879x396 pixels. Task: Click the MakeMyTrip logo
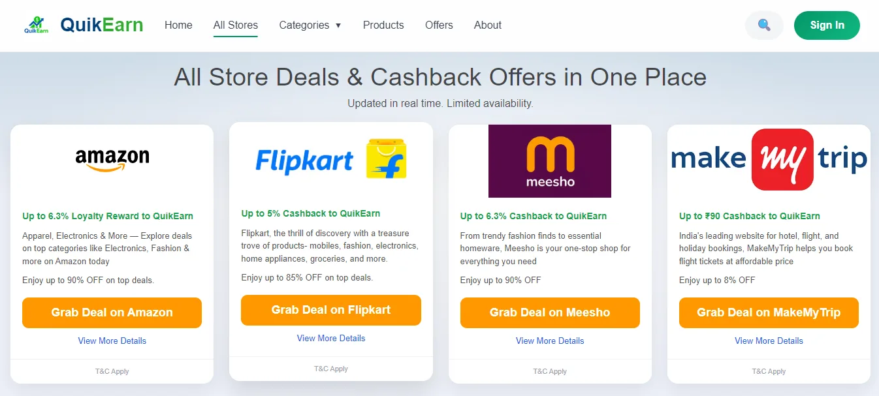click(x=769, y=159)
